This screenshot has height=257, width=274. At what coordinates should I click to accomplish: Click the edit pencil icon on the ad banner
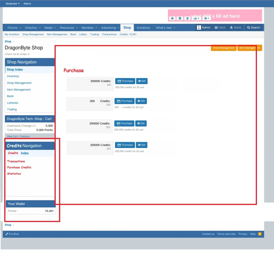[x=180, y=18]
